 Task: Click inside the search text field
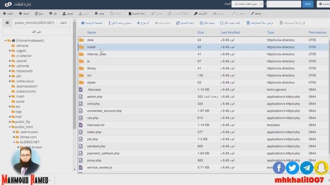pos(284,4)
